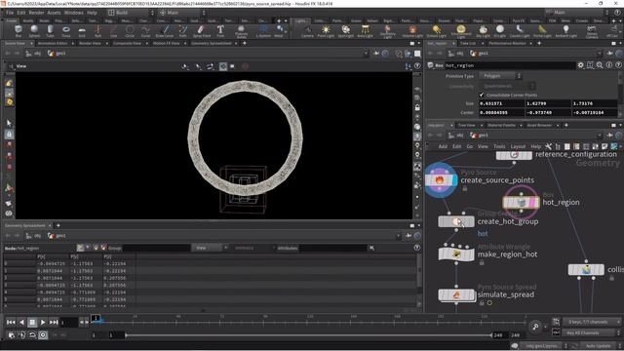Add a Volume Light from the shelf
Image resolution: width=624 pixels, height=351 pixels.
pos(413,30)
